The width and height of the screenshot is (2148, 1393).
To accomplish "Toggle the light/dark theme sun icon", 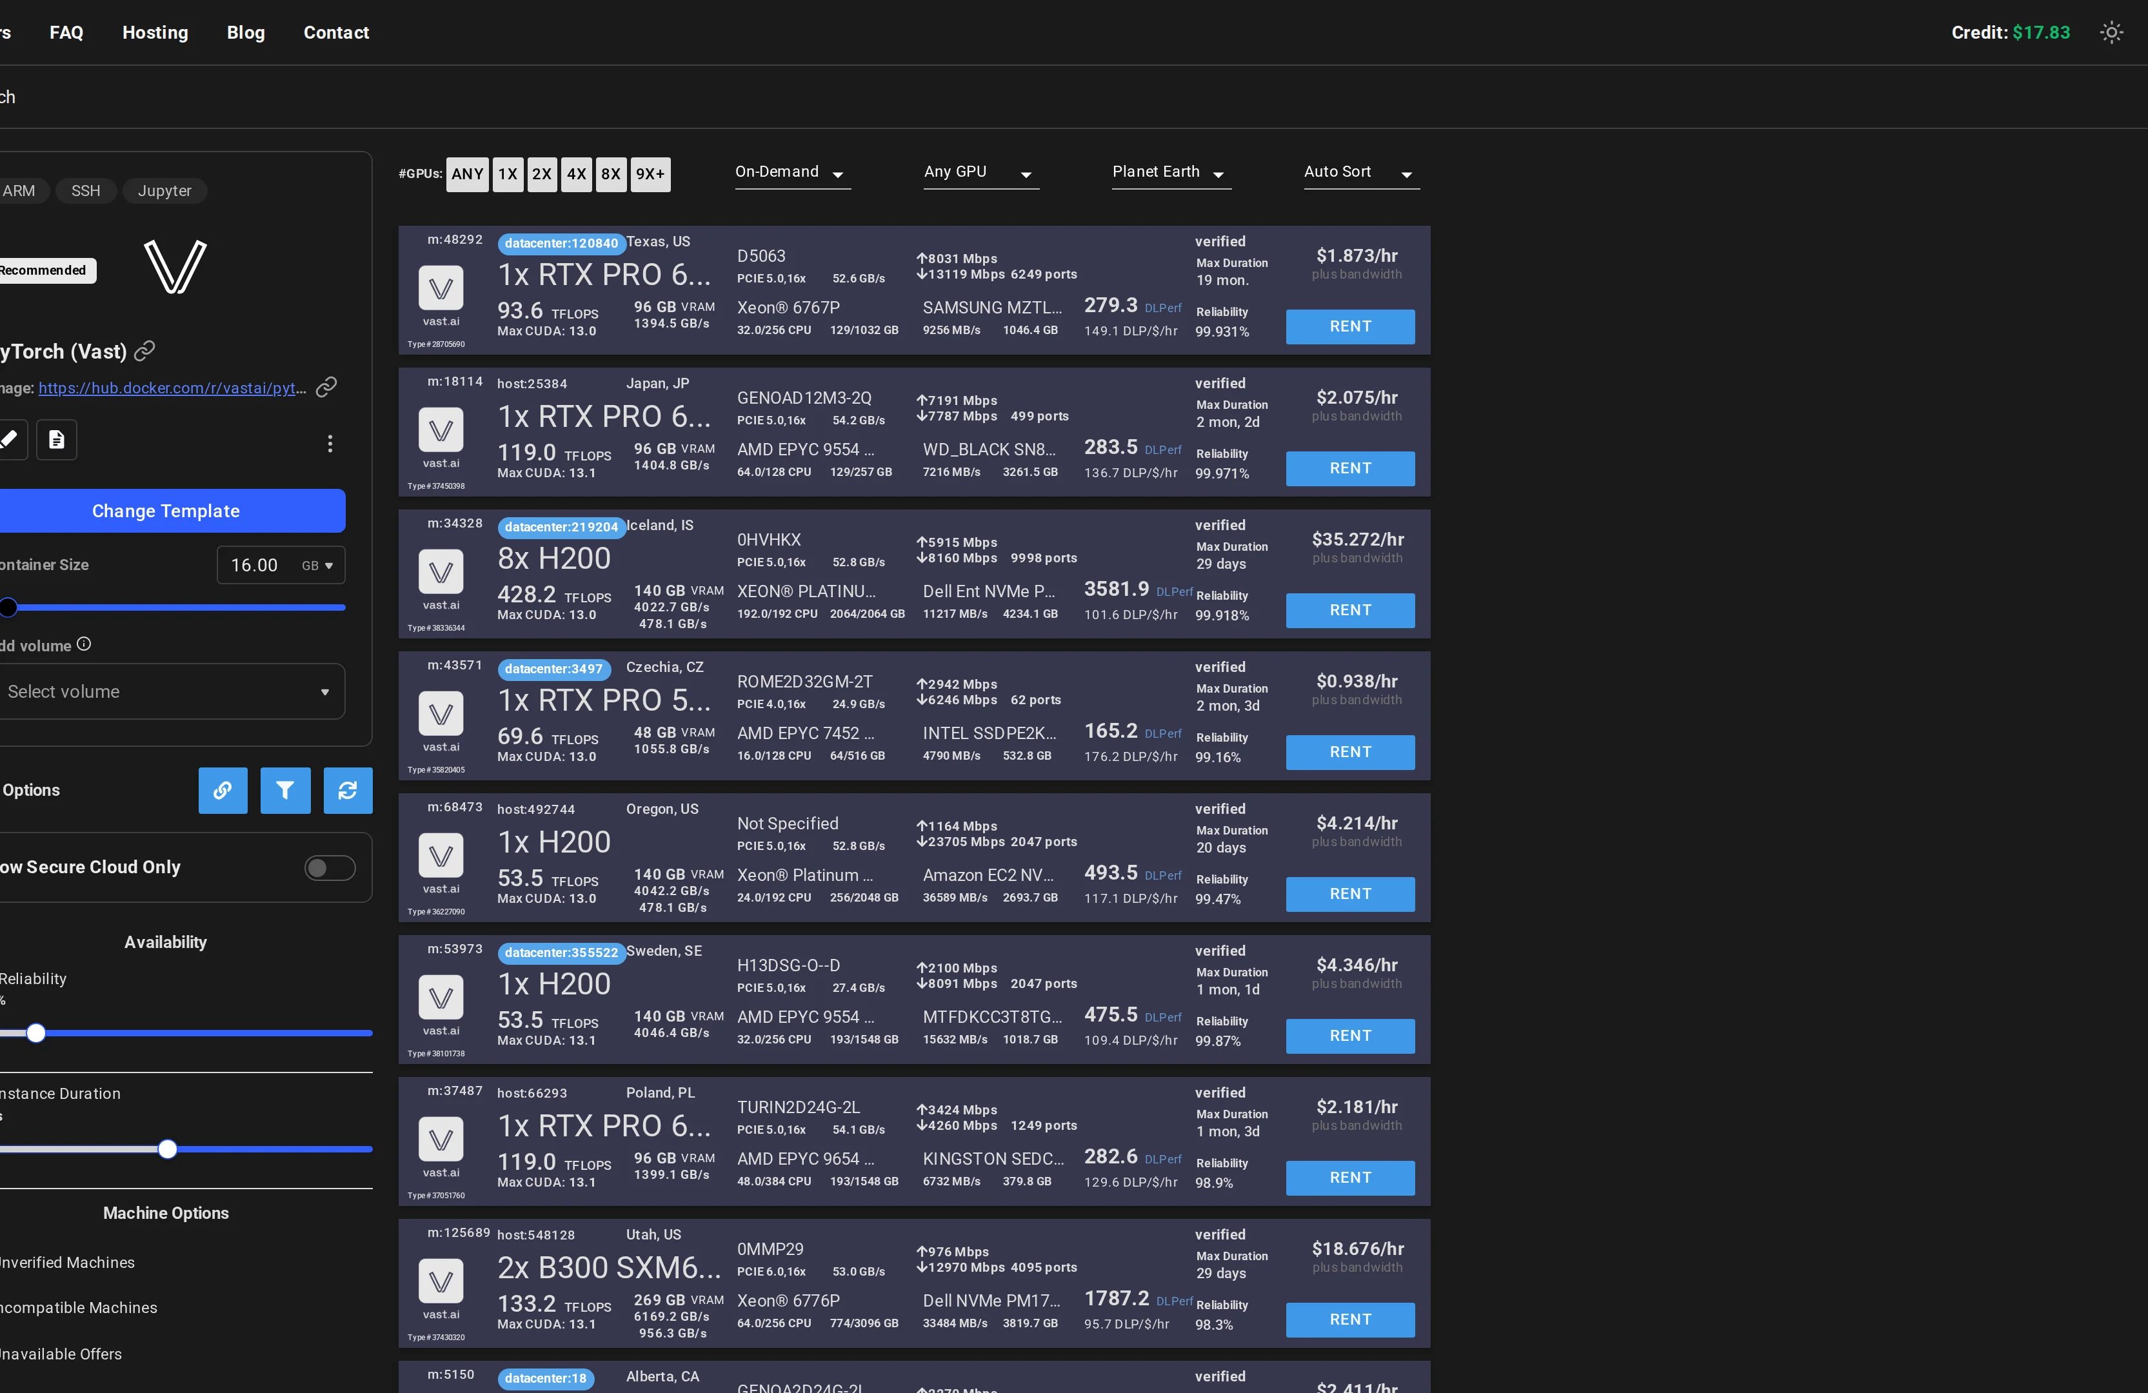I will (x=2111, y=32).
